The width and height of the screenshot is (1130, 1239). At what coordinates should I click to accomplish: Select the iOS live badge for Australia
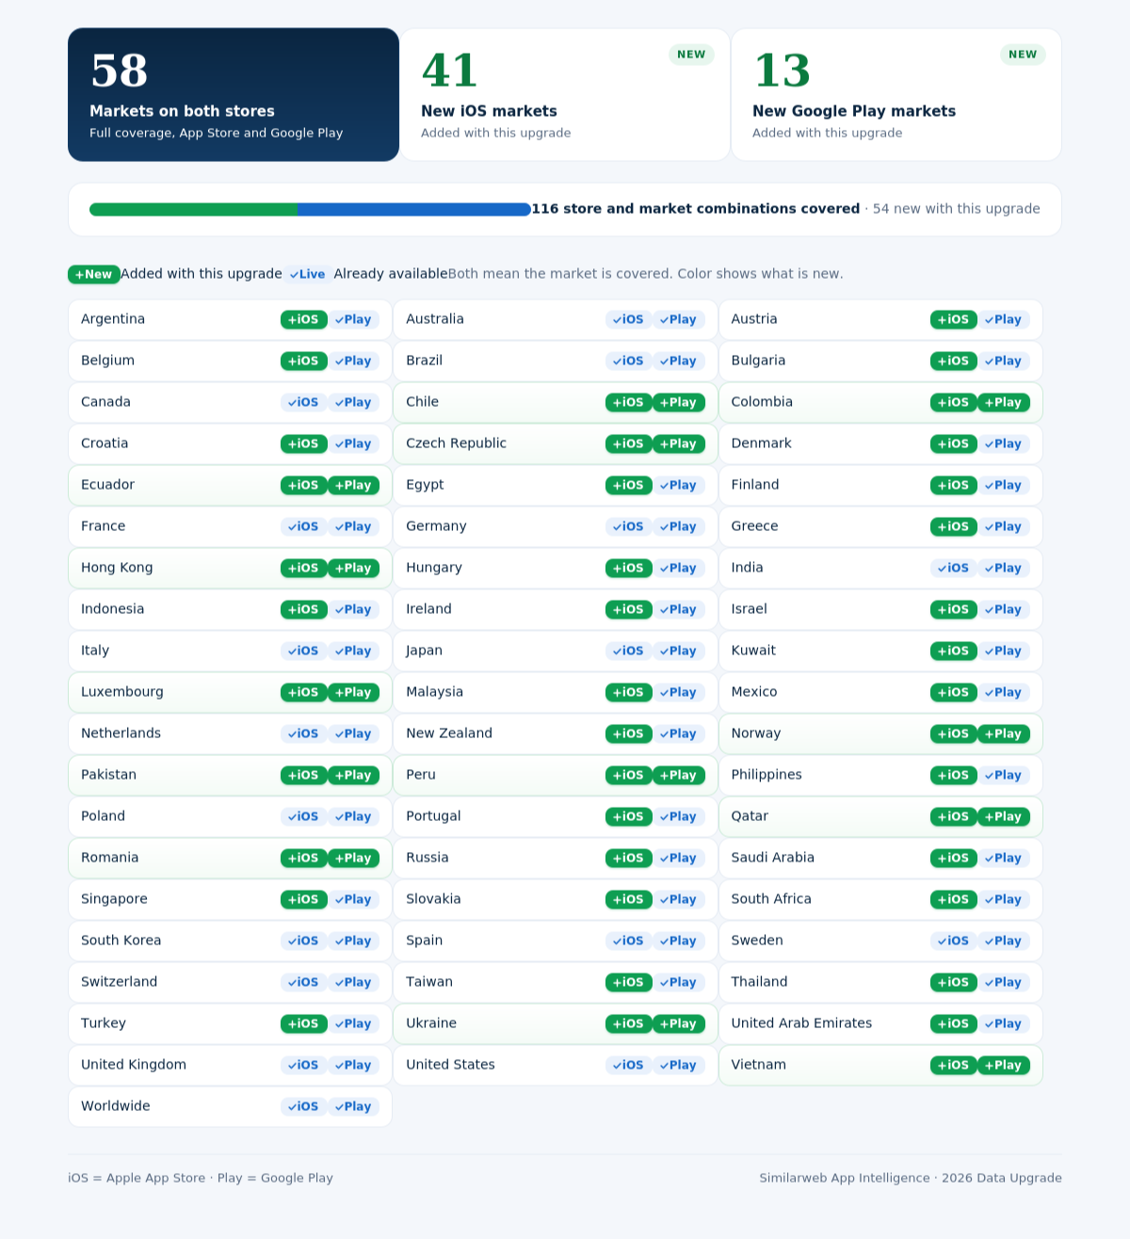[x=628, y=319]
